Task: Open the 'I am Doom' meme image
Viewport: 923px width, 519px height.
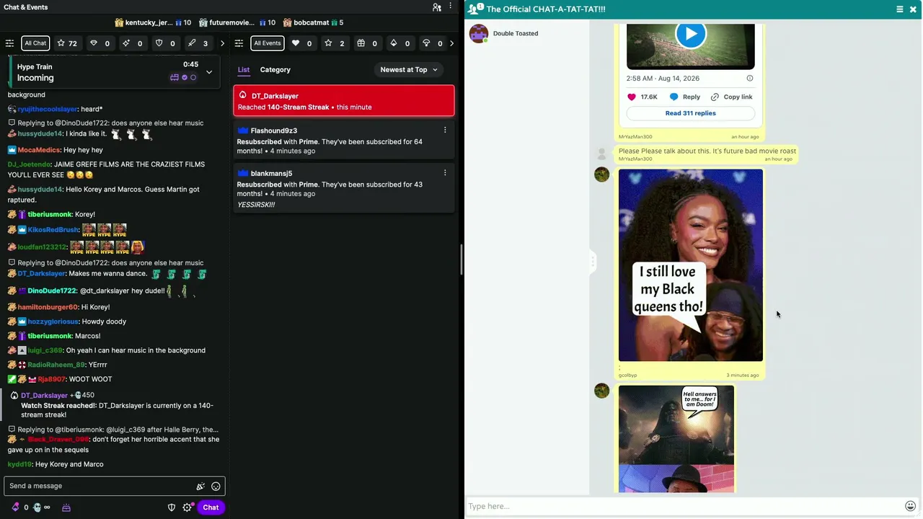Action: (x=676, y=439)
